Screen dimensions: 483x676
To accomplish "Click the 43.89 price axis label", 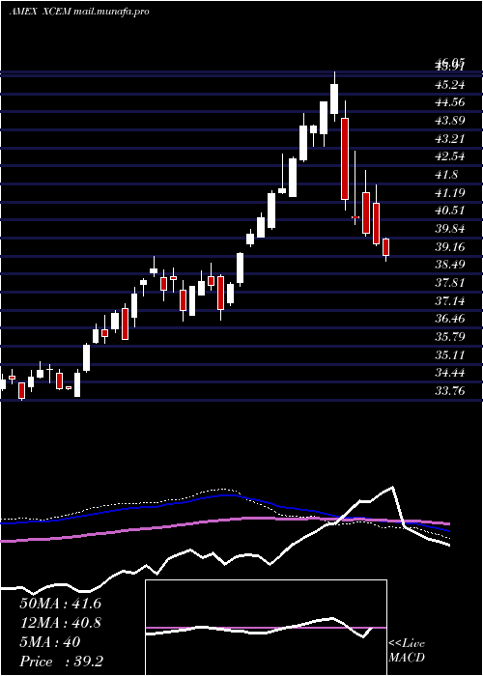I will click(x=450, y=121).
